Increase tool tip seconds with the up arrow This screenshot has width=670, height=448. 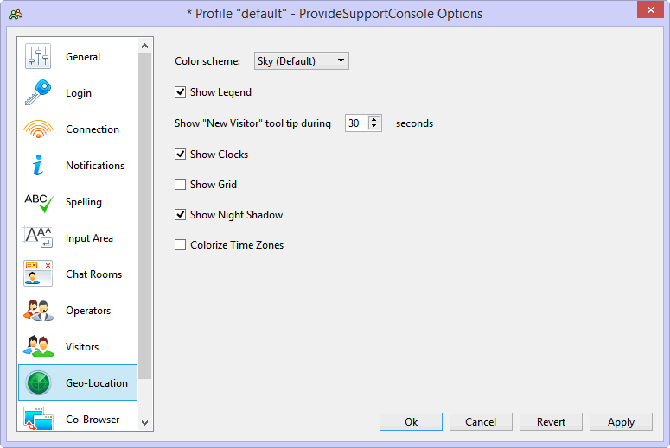[x=374, y=119]
